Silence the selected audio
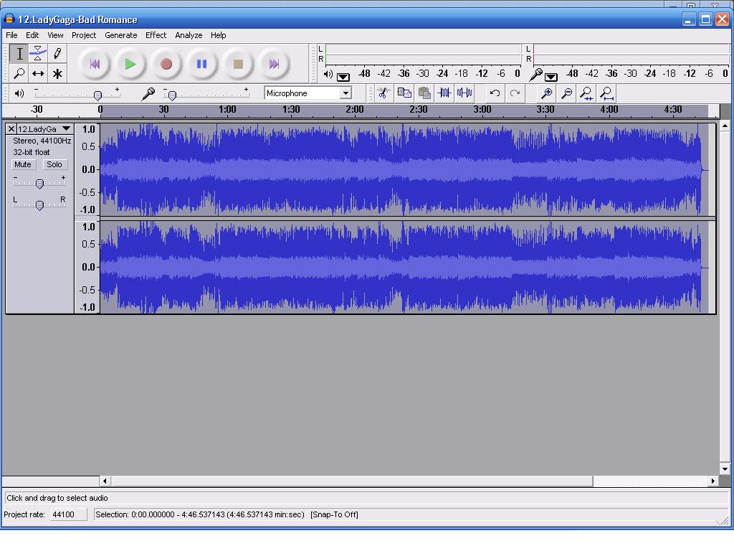Screen dimensions: 734x551 [464, 93]
